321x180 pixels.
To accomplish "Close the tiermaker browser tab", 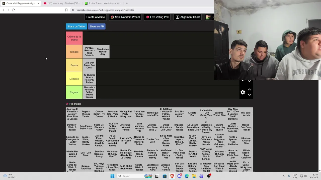I will pyautogui.click(x=38, y=3).
